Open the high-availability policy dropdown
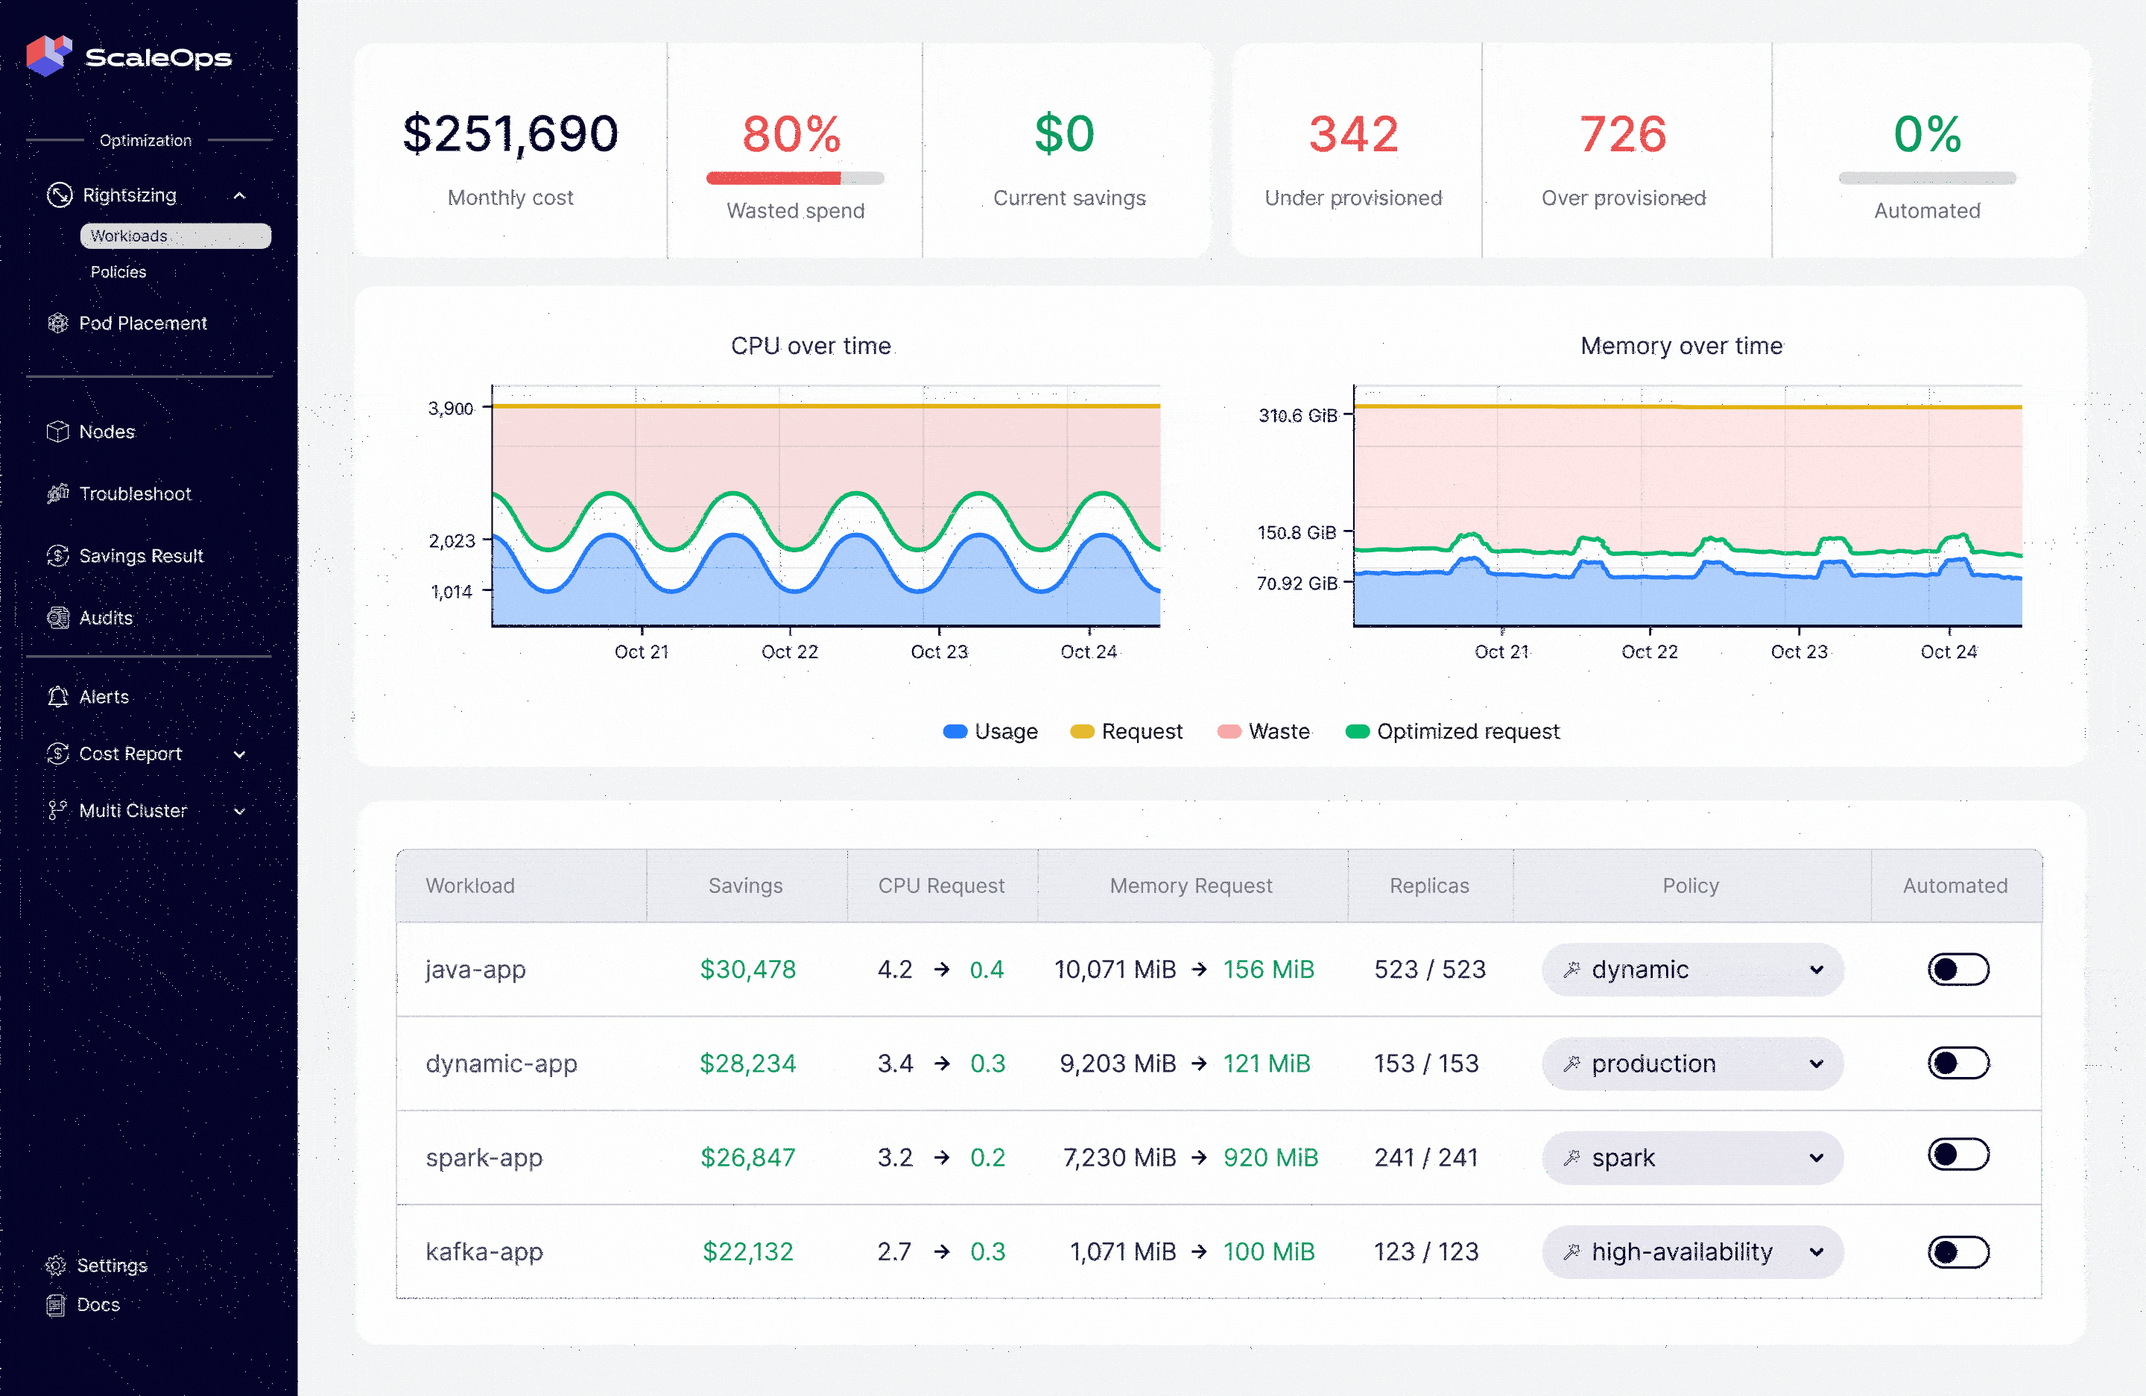Image resolution: width=2146 pixels, height=1396 pixels. coord(1691,1251)
